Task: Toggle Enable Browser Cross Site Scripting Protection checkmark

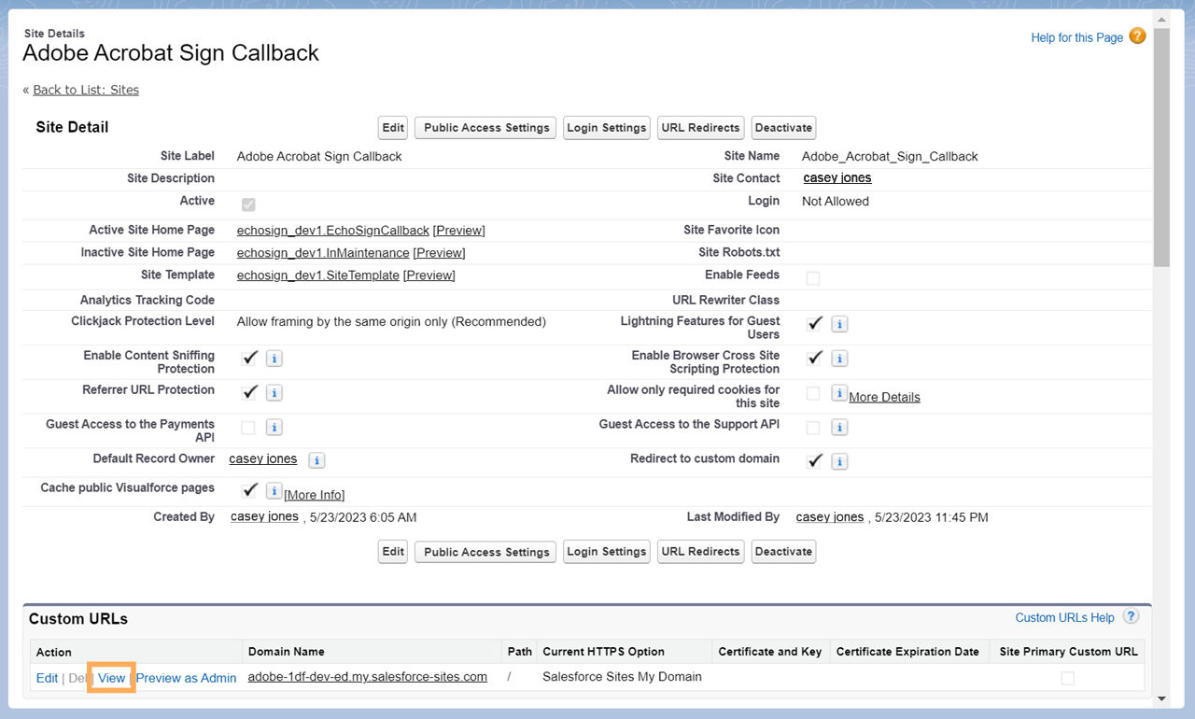Action: pos(815,358)
